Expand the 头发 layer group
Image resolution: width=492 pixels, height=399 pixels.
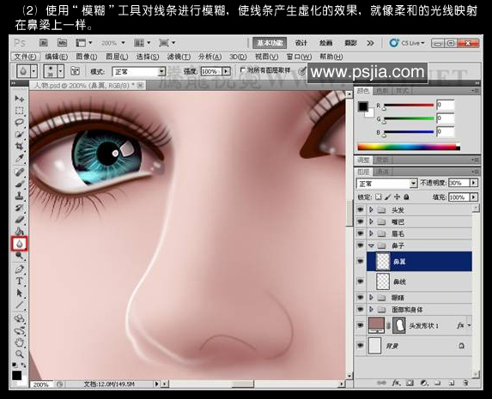(371, 209)
